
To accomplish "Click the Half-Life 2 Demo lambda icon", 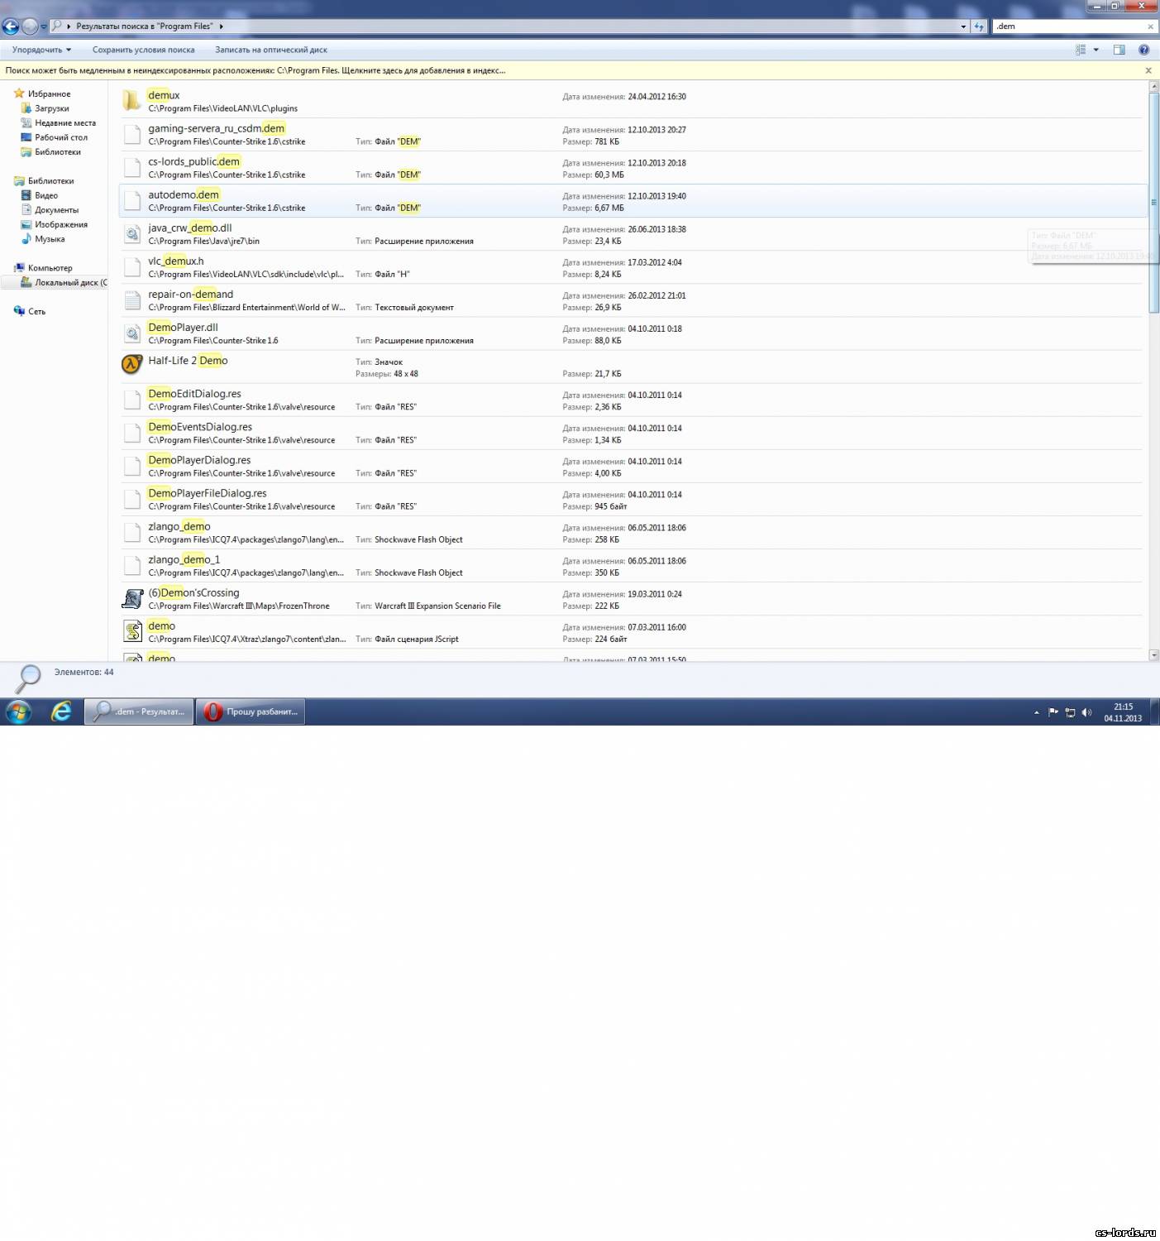I will click(132, 364).
